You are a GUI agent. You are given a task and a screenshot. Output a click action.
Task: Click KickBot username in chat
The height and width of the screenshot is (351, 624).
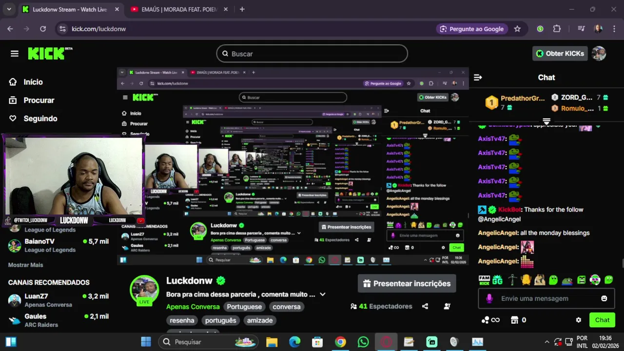[510, 210]
